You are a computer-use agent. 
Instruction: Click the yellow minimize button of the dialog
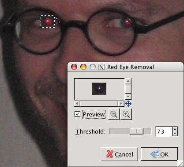point(83,67)
